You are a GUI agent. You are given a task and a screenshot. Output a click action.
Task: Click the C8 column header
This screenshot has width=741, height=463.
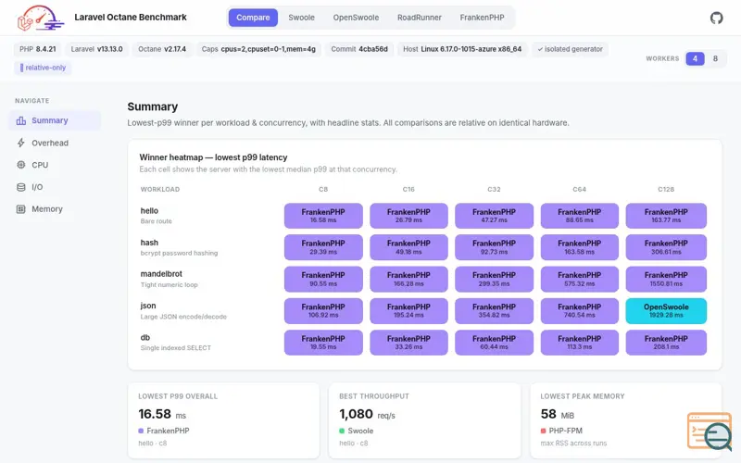tap(323, 190)
